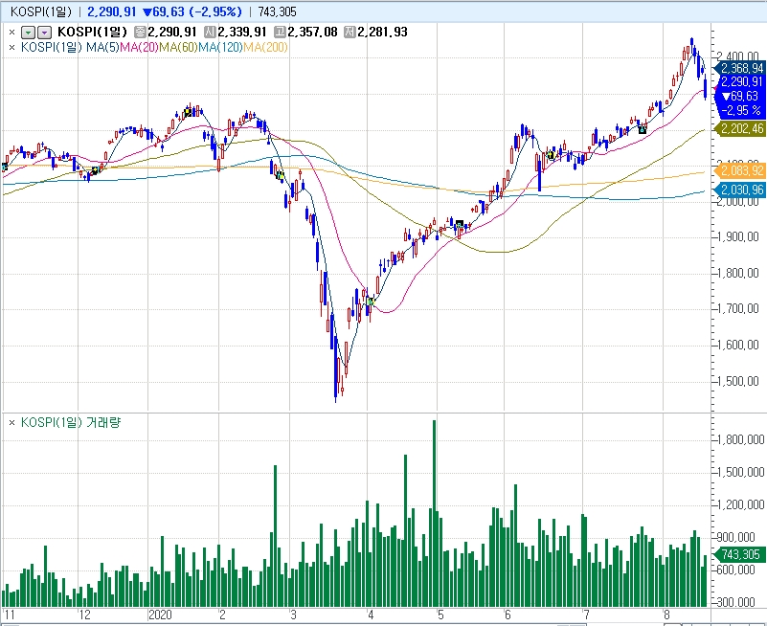This screenshot has height=626, width=767.
Task: Click the orange 2,083.92 MA value tag
Action: coord(741,170)
